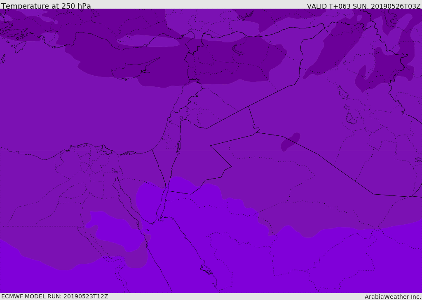Viewport: 422px width, 300px height.
Task: Click the 'ArabiaWeather Inc.' credit text
Action: click(x=393, y=297)
